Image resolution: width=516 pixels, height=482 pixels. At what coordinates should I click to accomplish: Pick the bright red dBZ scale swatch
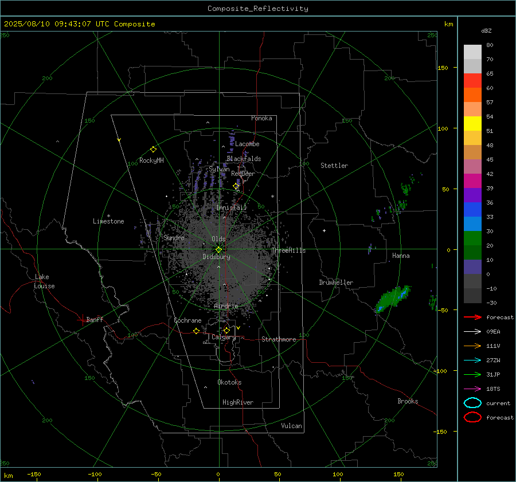(x=472, y=81)
